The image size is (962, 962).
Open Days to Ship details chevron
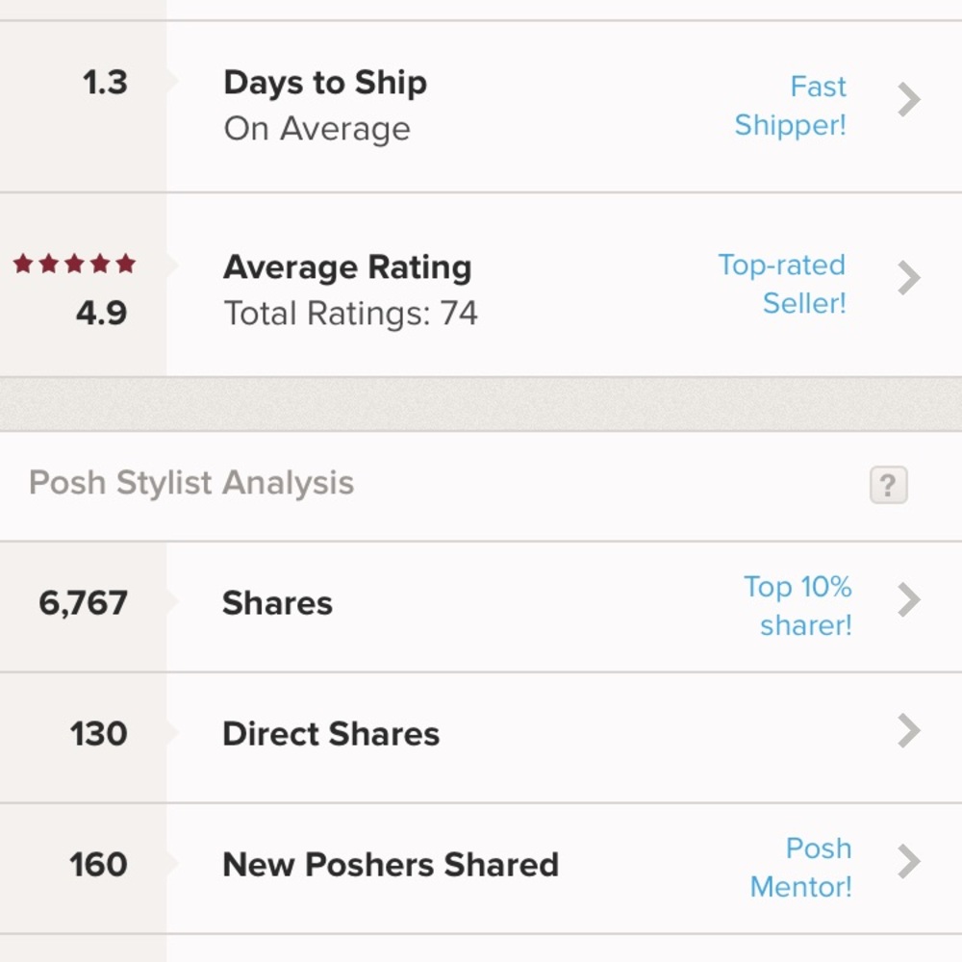coord(909,100)
